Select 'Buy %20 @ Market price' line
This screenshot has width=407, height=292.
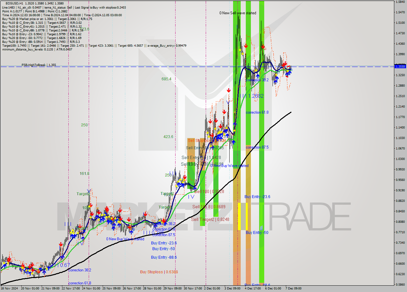[47, 19]
